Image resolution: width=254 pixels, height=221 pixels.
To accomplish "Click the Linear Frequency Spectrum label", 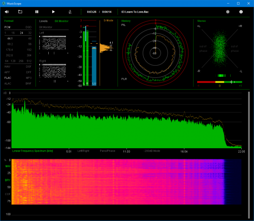I will point(33,151).
